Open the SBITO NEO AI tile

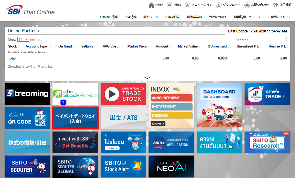pyautogui.click(x=171, y=166)
